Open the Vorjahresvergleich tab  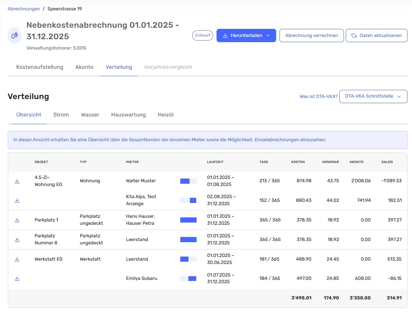click(x=168, y=67)
